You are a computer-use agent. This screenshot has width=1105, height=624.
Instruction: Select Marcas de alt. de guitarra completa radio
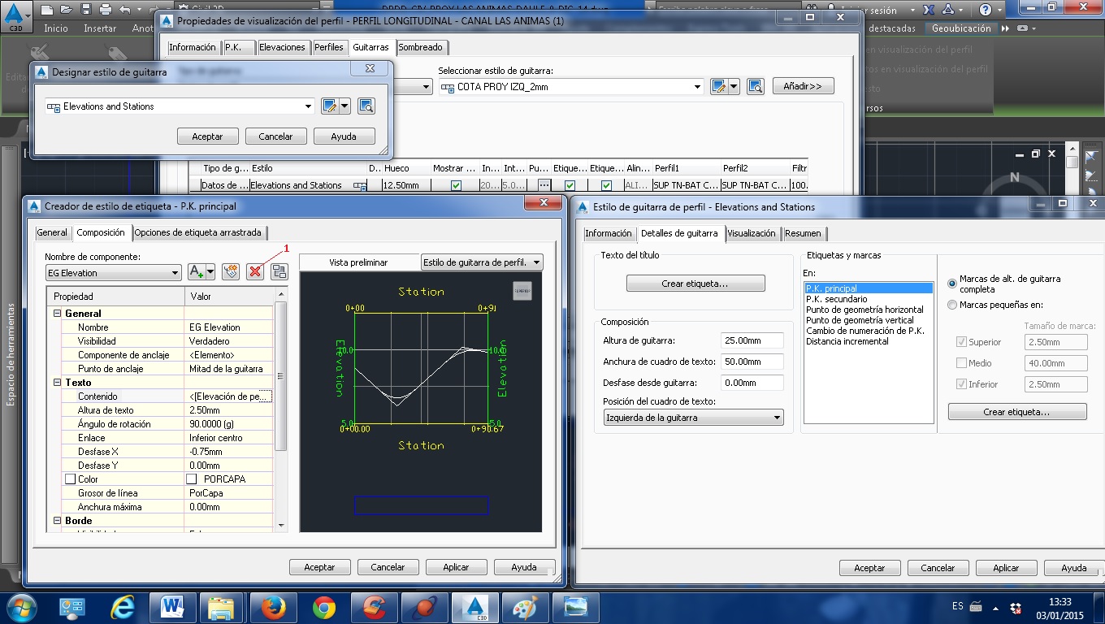click(x=952, y=284)
